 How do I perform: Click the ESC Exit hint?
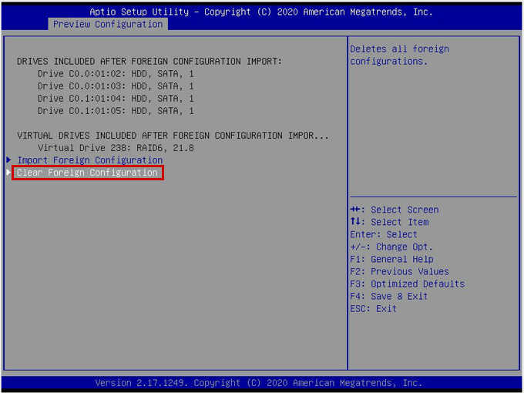[x=373, y=308]
